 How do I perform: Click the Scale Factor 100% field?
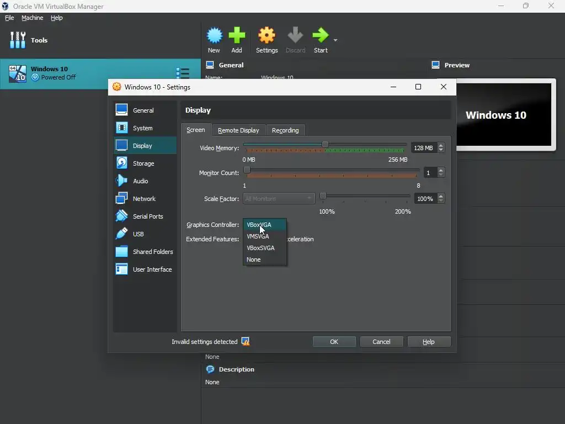[x=425, y=199]
